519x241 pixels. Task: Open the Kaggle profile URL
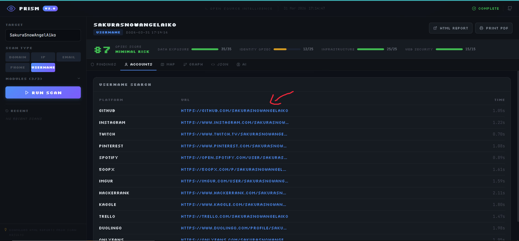[234, 205]
